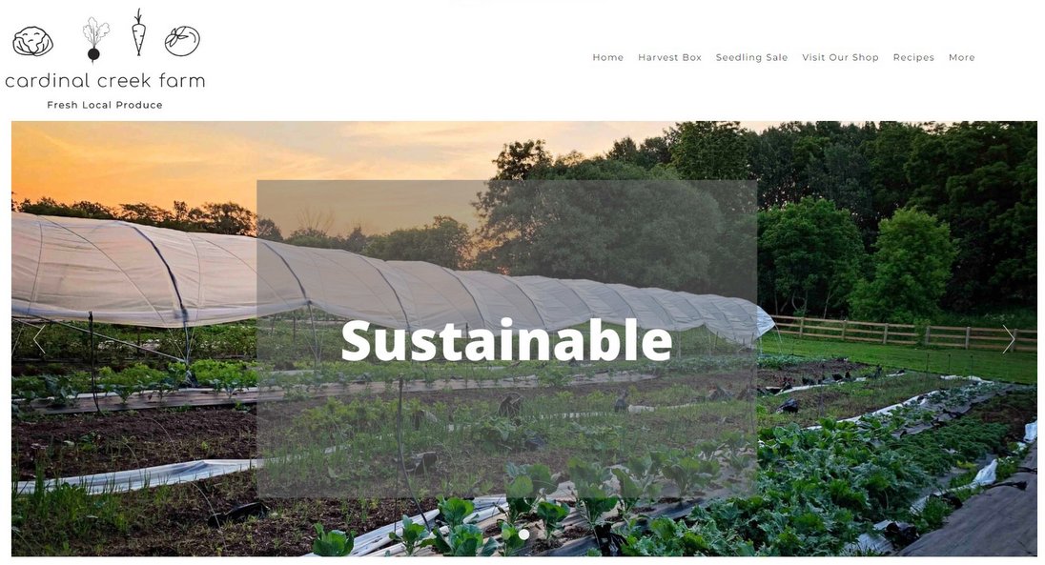Click the Fresh Local Produce tagline

[105, 105]
